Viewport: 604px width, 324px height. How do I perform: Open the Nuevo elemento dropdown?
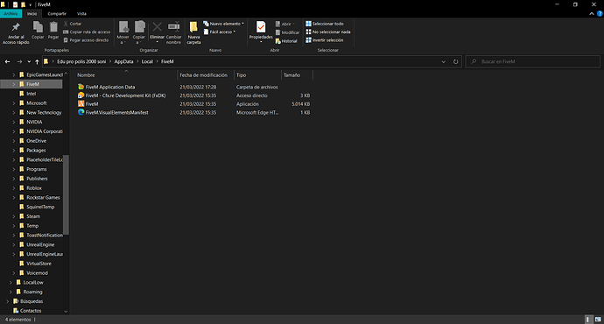click(224, 24)
